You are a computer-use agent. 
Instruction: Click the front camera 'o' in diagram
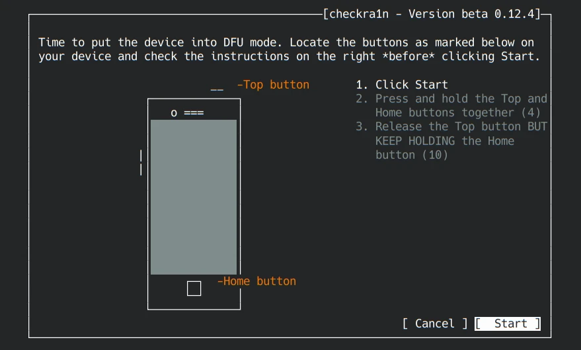tap(174, 113)
